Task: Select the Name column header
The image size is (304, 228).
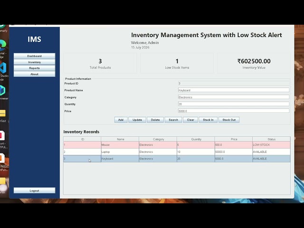Action: [120, 139]
